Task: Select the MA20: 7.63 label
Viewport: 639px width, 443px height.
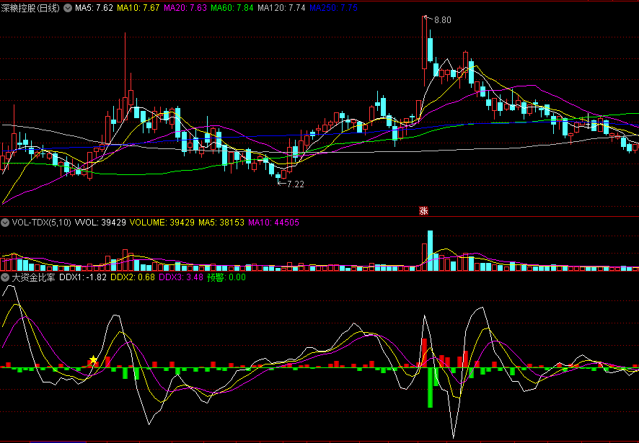Action: tap(185, 8)
